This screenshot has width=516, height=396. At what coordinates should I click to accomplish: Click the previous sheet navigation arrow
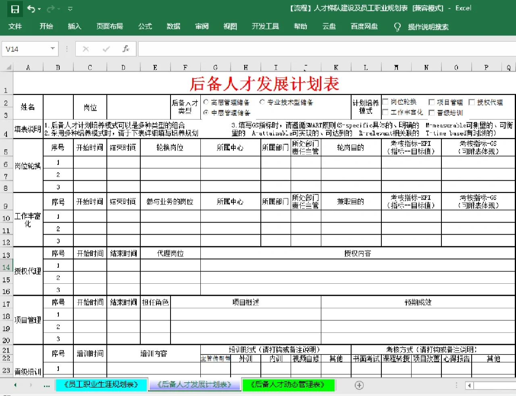pyautogui.click(x=15, y=385)
